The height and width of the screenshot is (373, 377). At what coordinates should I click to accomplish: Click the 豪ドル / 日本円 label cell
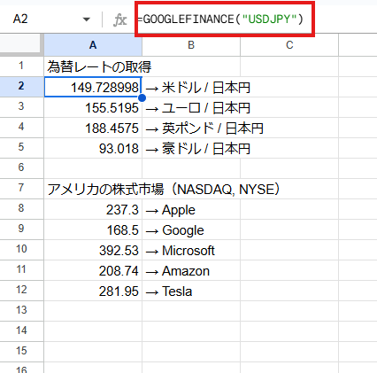pos(191,148)
